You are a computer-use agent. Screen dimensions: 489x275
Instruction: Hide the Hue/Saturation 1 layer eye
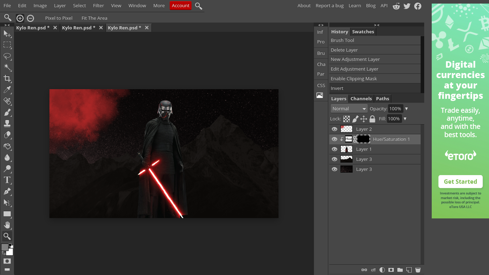pyautogui.click(x=334, y=139)
